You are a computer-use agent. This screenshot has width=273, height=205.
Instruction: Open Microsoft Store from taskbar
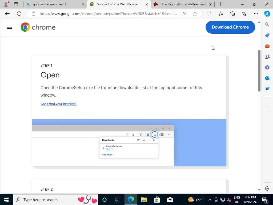coord(157,200)
